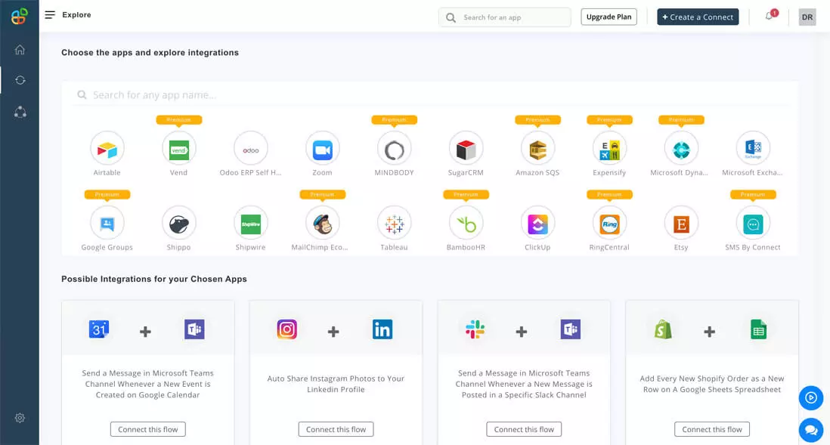Open notifications via the bell icon
Screen dimensions: 830x445
(x=769, y=17)
